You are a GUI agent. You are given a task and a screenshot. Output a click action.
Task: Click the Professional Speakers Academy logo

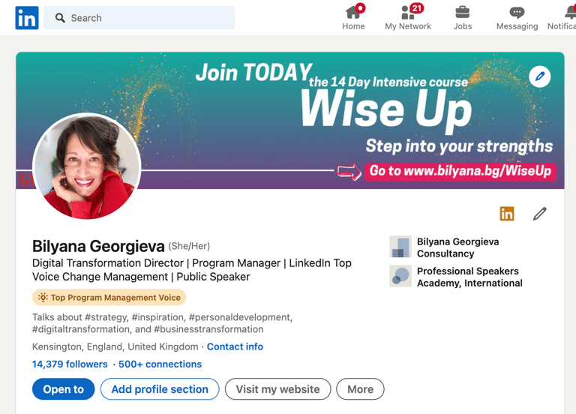point(400,276)
